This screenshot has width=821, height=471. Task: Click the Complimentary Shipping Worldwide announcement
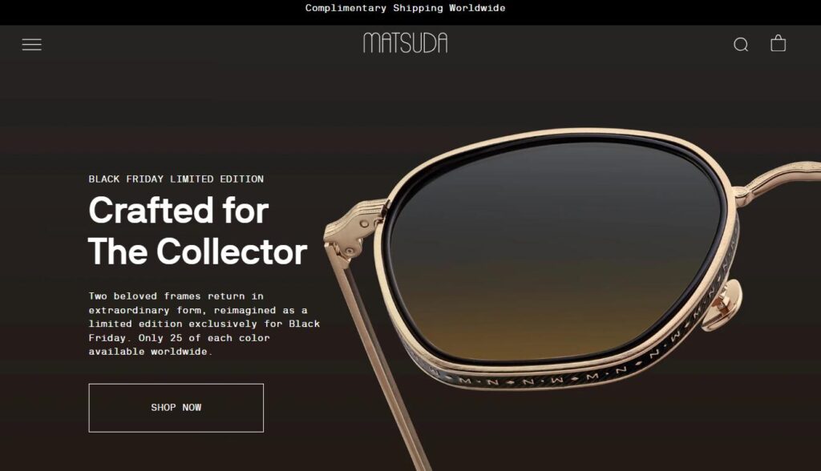(405, 8)
